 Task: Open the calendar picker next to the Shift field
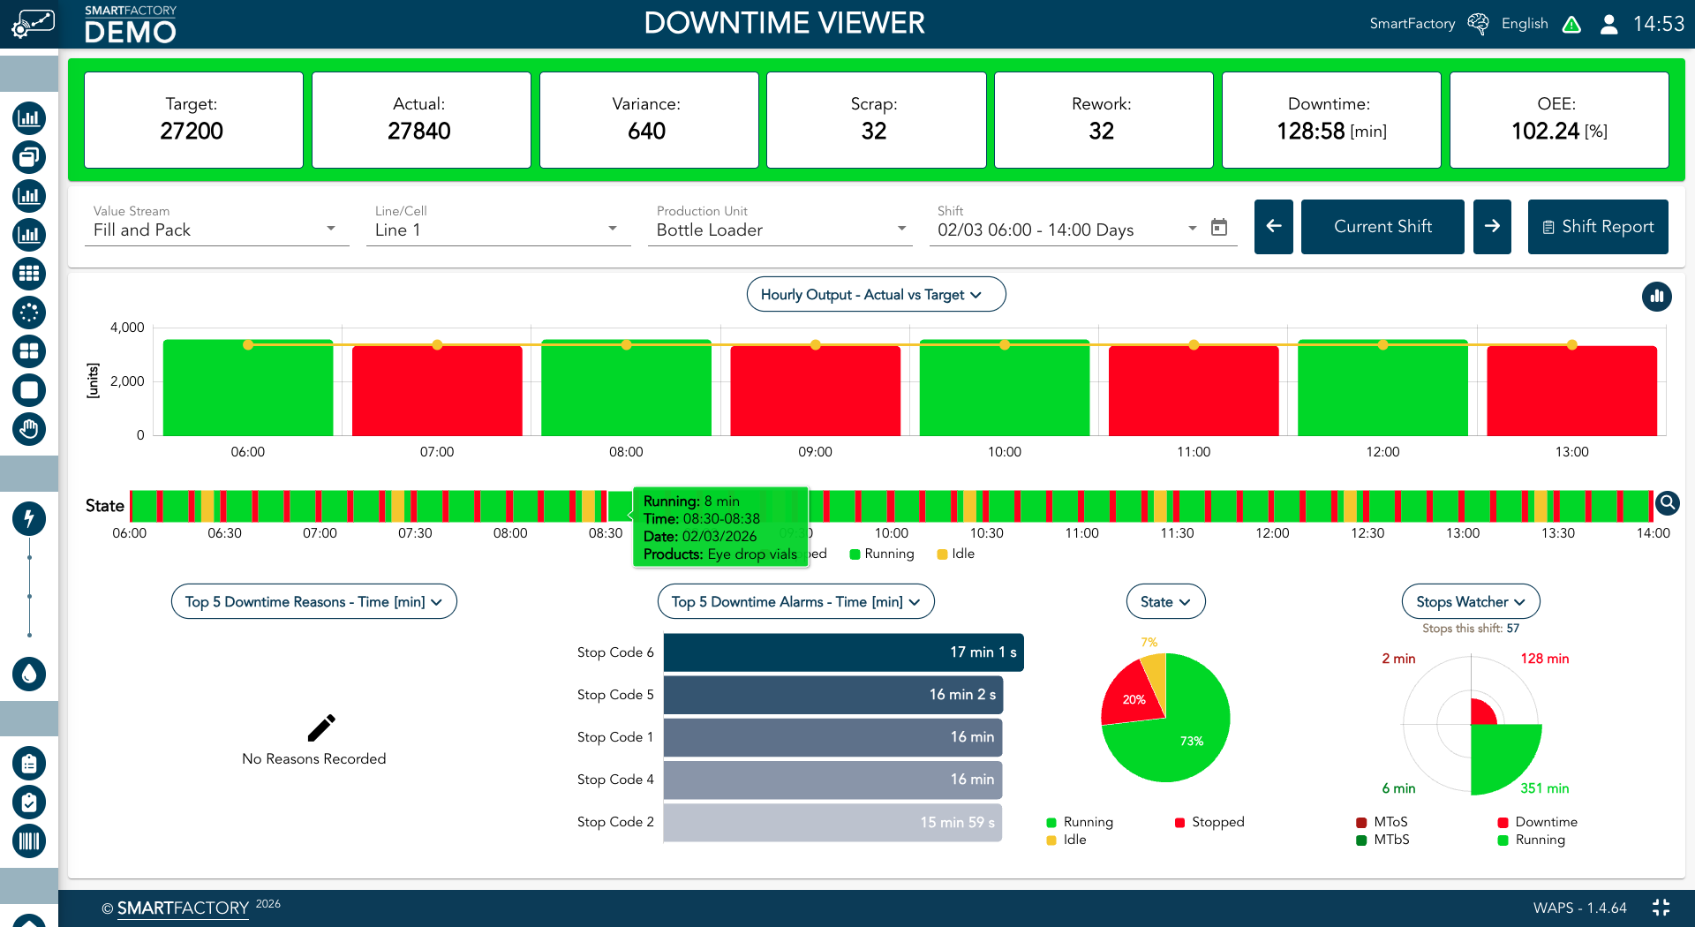click(1220, 227)
